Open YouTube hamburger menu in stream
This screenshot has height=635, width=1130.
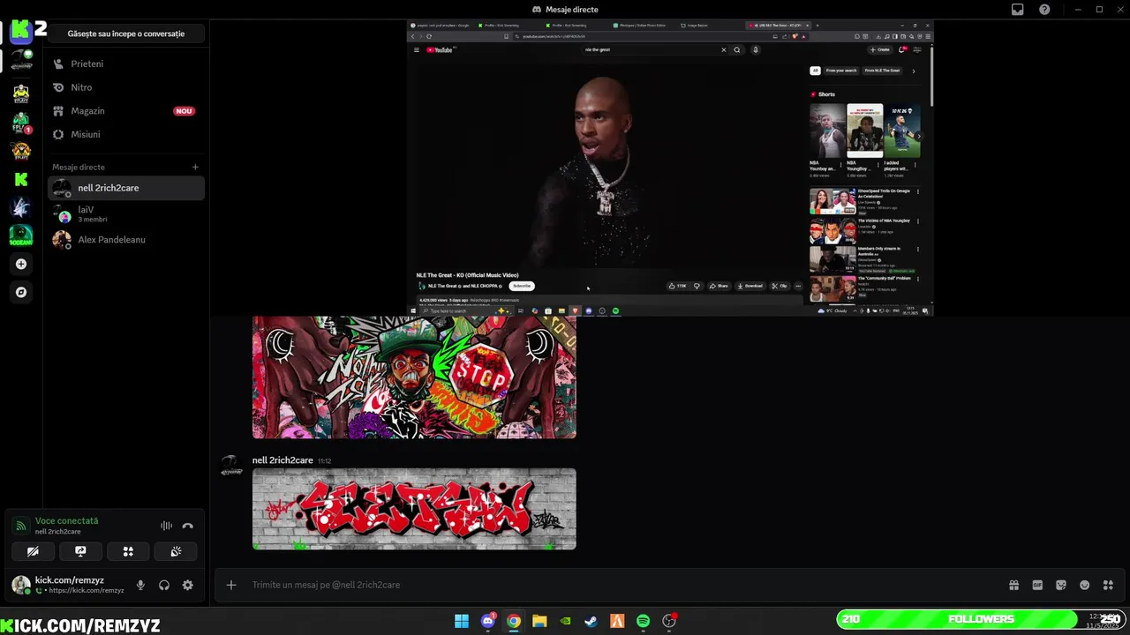[x=417, y=49]
